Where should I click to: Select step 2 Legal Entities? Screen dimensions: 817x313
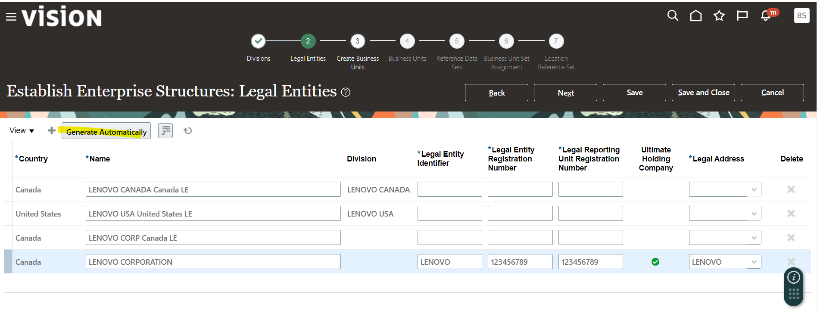[308, 41]
